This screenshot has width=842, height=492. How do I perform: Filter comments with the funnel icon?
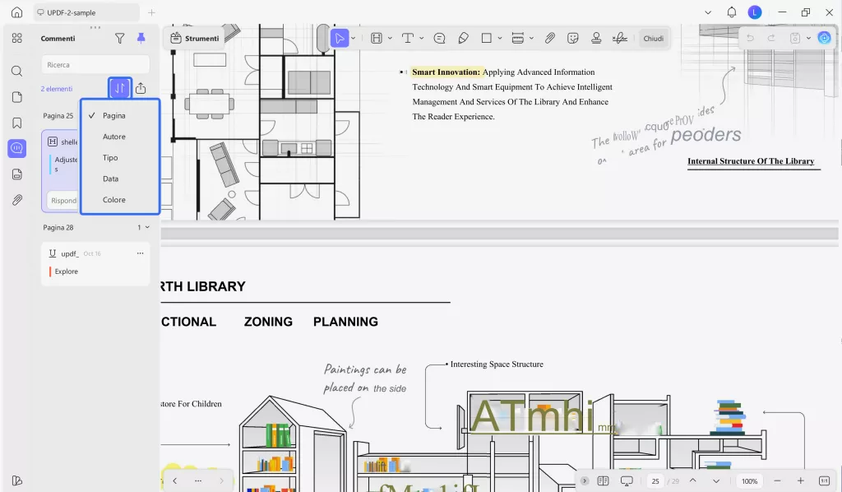click(120, 38)
